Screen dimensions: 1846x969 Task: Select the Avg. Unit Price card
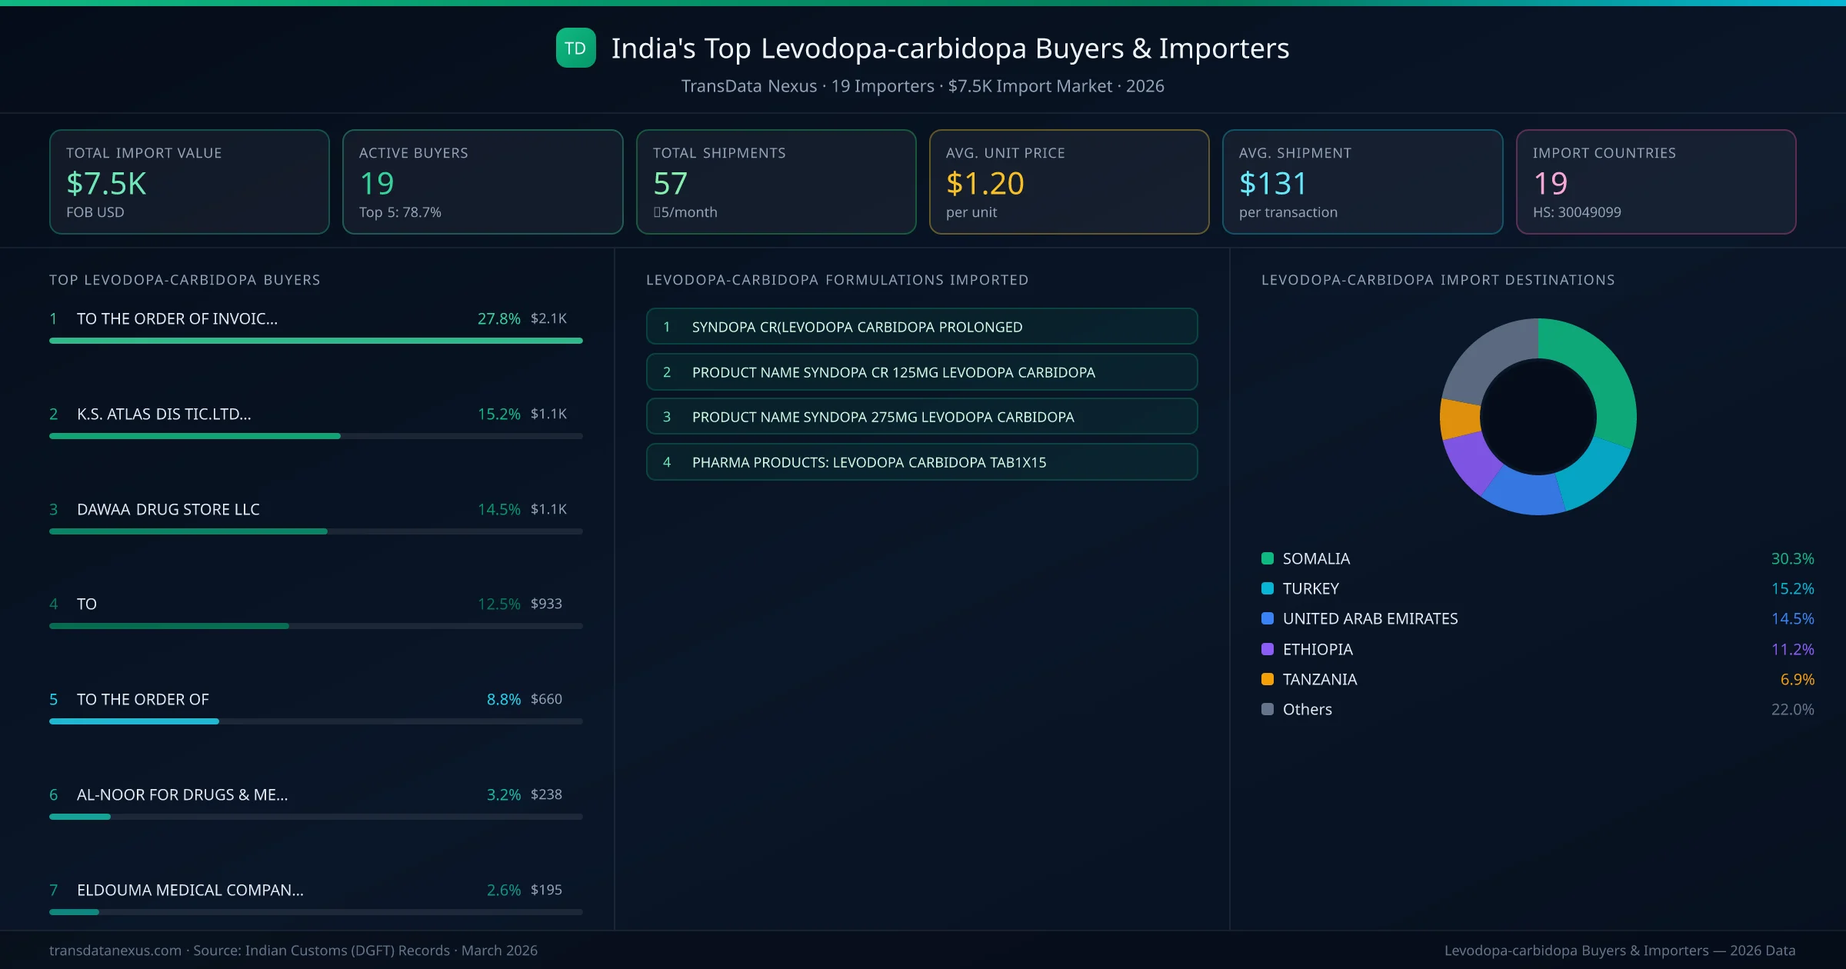1069,181
